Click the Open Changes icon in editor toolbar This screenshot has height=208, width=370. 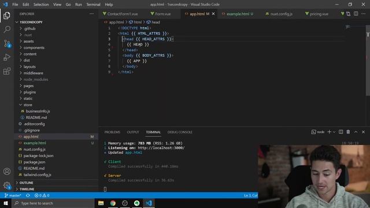click(348, 14)
